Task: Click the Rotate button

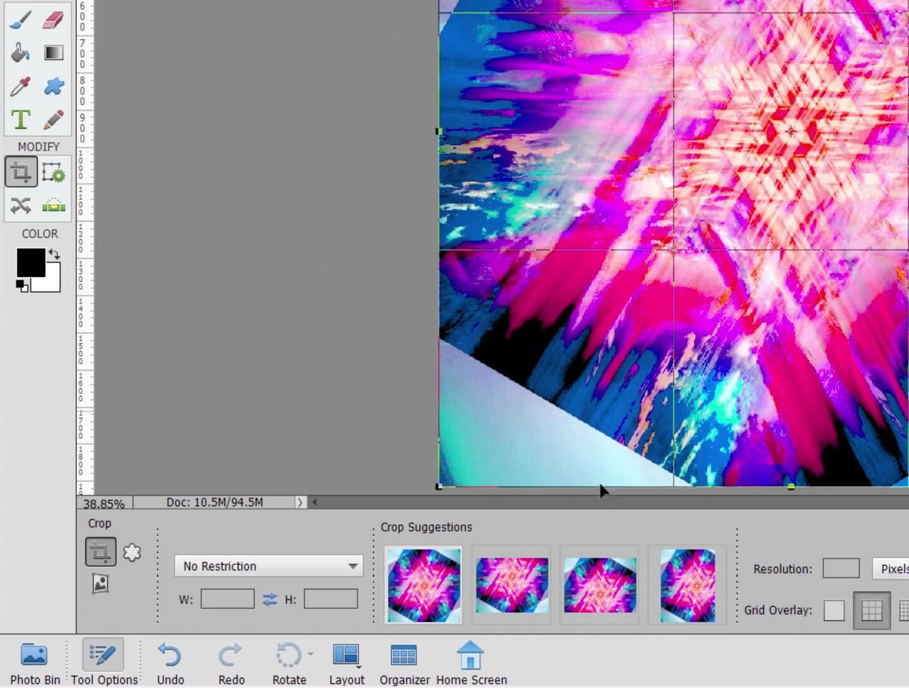Action: tap(289, 663)
